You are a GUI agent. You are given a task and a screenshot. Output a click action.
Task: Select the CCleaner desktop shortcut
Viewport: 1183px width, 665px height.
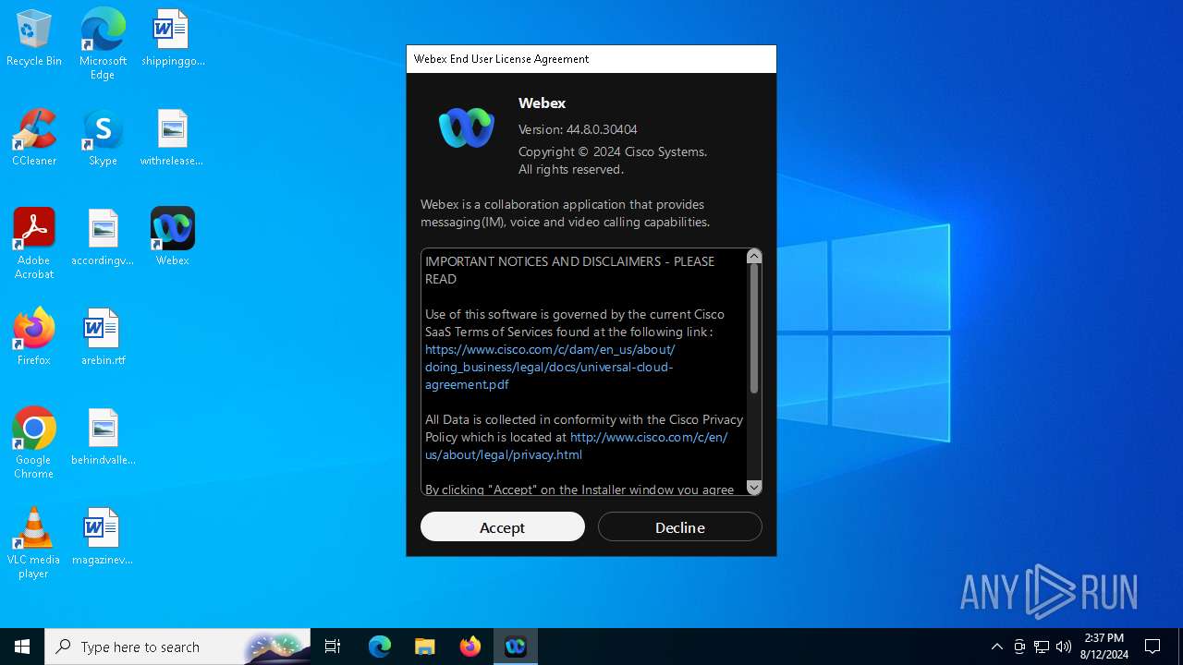point(34,138)
